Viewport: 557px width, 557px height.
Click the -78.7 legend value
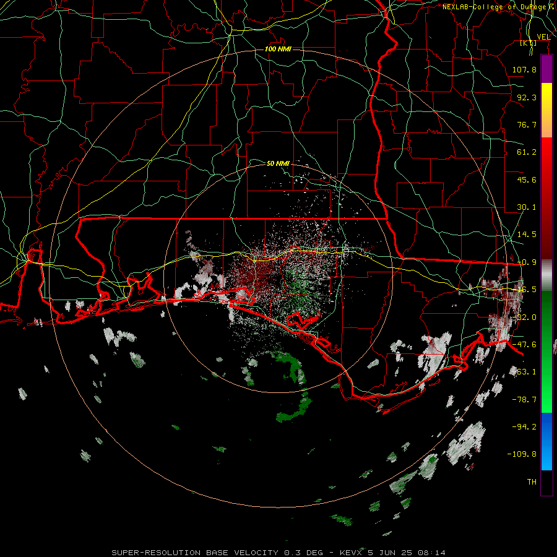click(x=524, y=400)
